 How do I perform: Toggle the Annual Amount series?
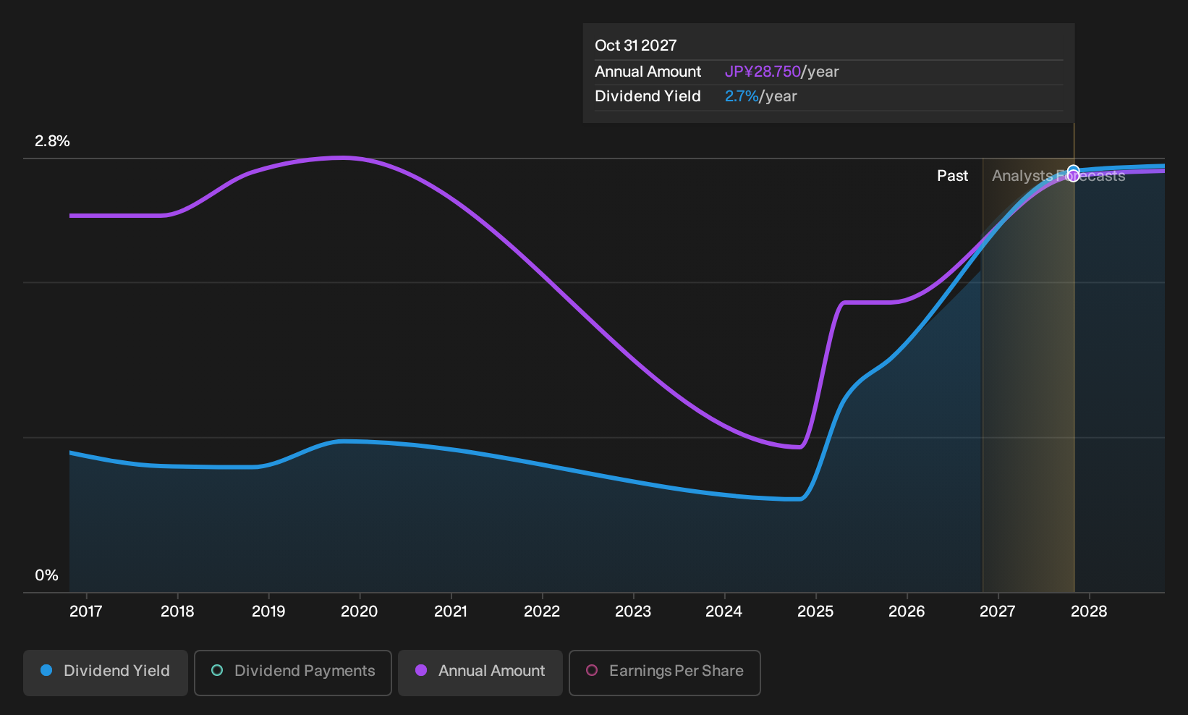pyautogui.click(x=480, y=673)
